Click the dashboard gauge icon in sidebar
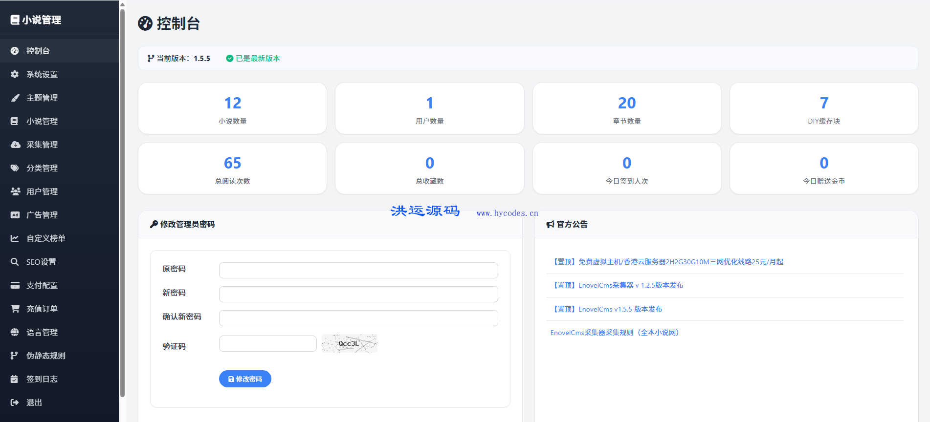Viewport: 930px width, 422px height. point(15,51)
